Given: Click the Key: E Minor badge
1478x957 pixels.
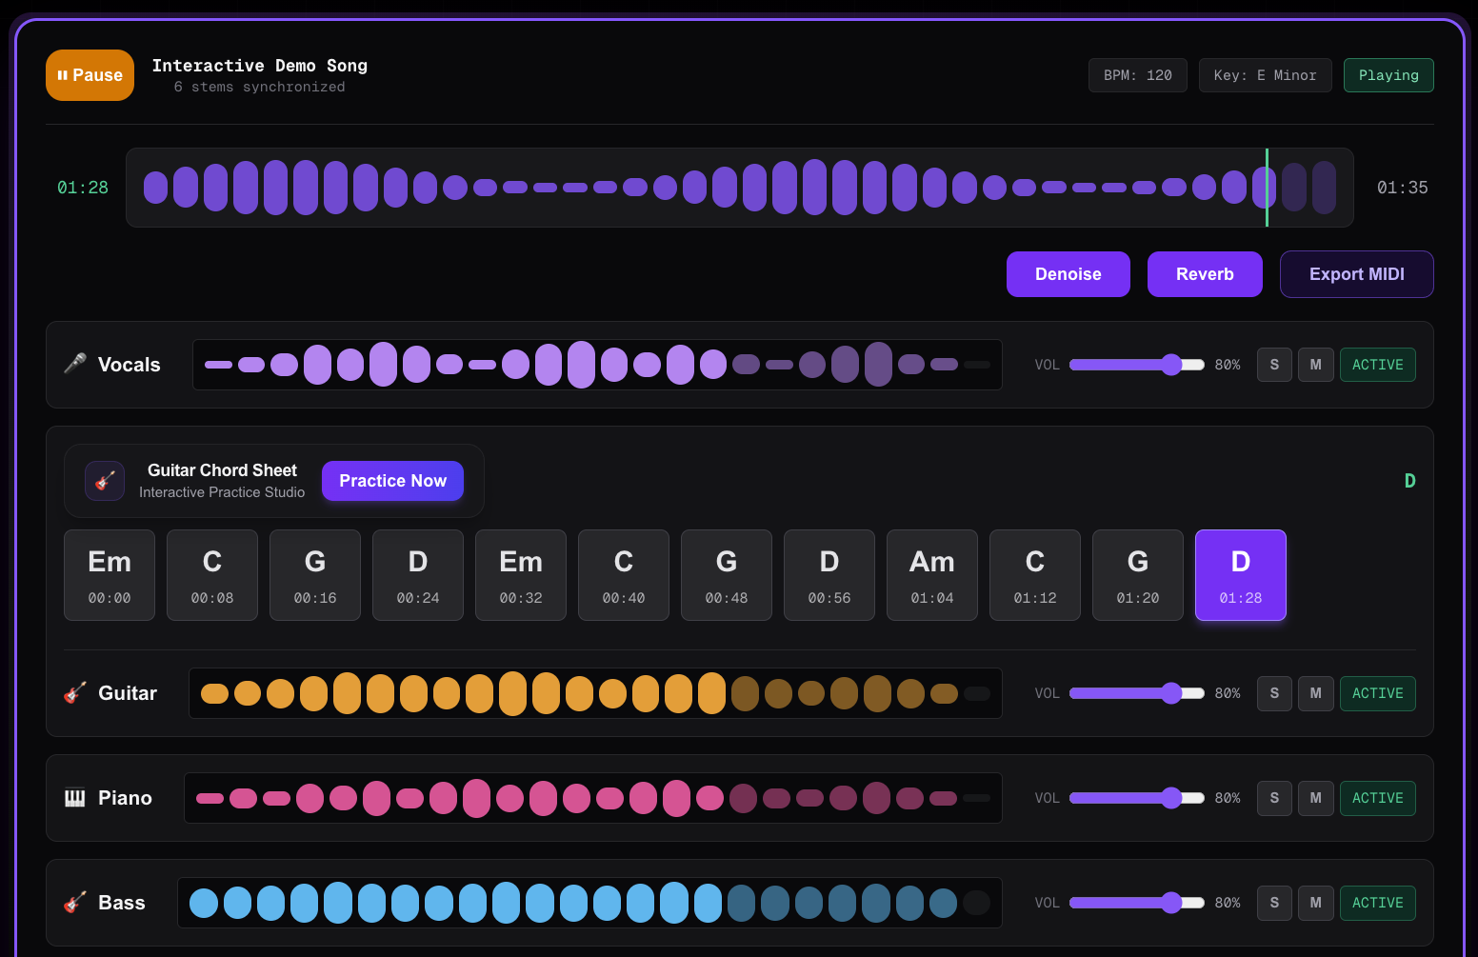Looking at the screenshot, I should click(1266, 75).
